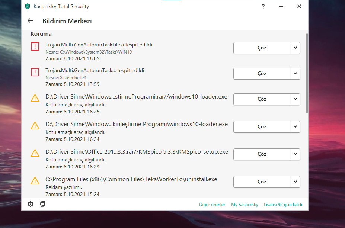This screenshot has height=228, width=345.
Task: Click warning triangle for TekaWorkerTo uninstall.exe
Action: [35, 181]
